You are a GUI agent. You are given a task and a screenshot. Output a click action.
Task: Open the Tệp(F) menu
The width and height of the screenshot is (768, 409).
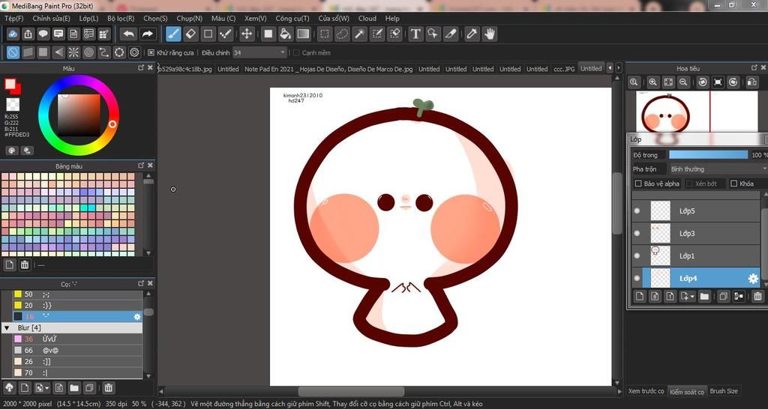click(x=13, y=19)
